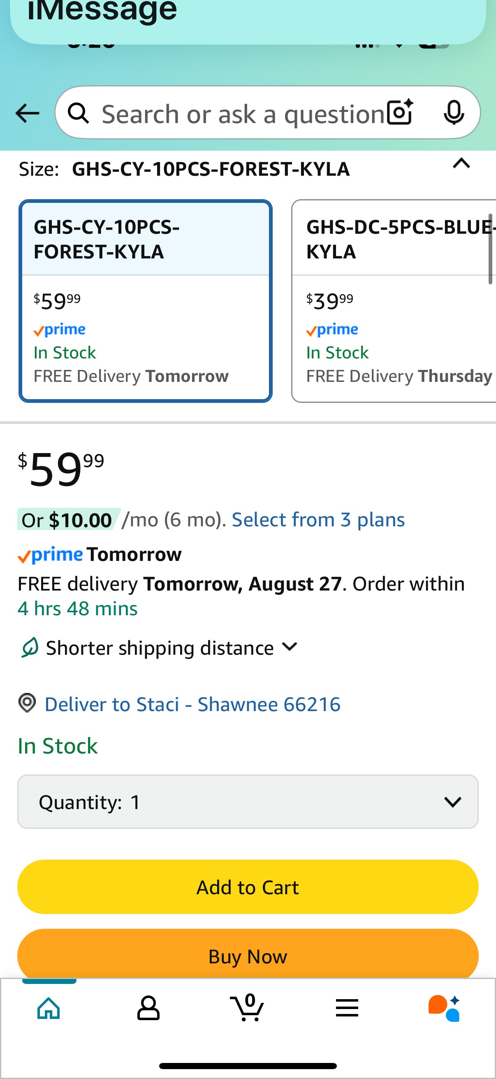Open the Quantity dropdown
Screen dimensions: 496x1079
pyautogui.click(x=248, y=802)
